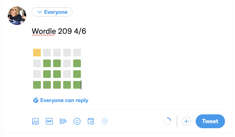This screenshot has width=235, height=137.
Task: Click the first green square in bottom row
Action: coord(37,85)
